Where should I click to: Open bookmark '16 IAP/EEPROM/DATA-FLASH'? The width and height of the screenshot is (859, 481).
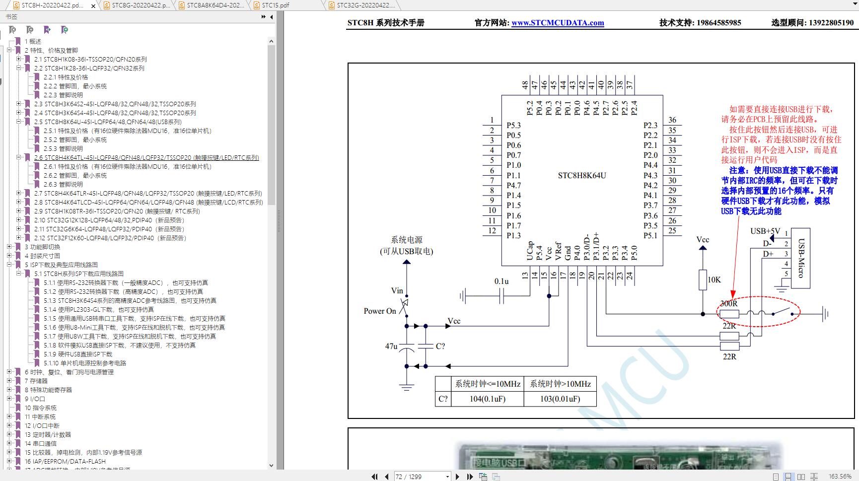click(65, 461)
